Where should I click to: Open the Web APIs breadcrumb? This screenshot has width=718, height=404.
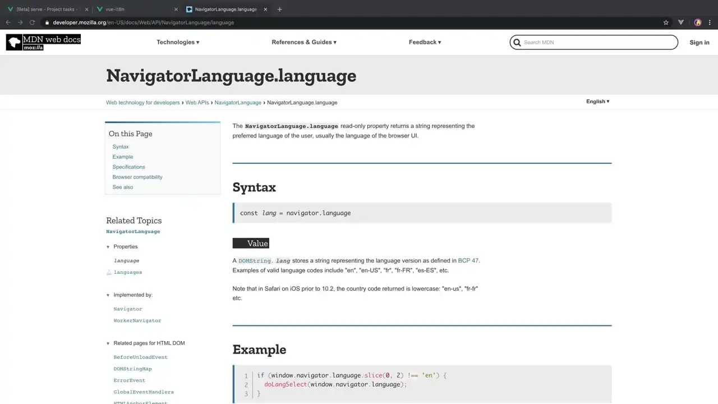(x=197, y=103)
